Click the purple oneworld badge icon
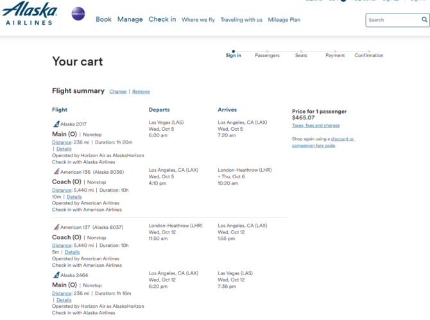 78,13
